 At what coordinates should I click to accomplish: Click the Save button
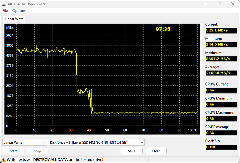click(132, 151)
